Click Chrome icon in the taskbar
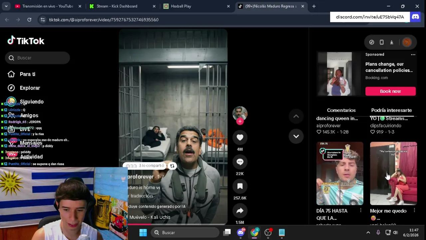Screen dimensions: 426x240 [254, 232]
